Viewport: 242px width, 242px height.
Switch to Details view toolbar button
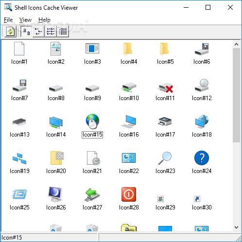pyautogui.click(x=63, y=32)
